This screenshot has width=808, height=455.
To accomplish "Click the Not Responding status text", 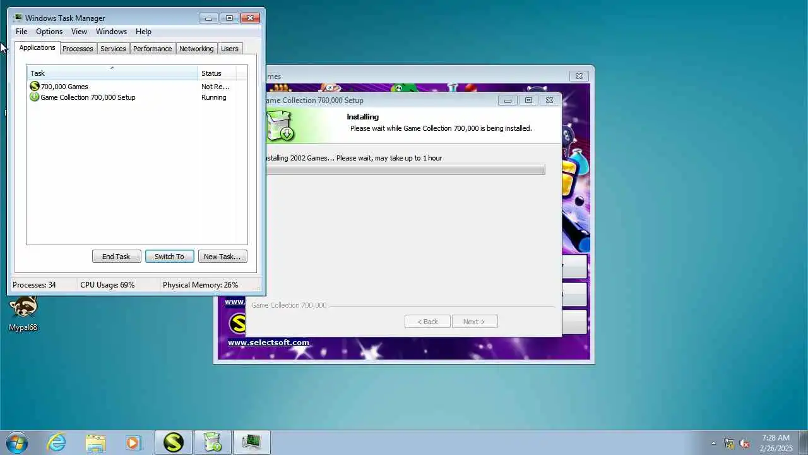I will [x=215, y=87].
